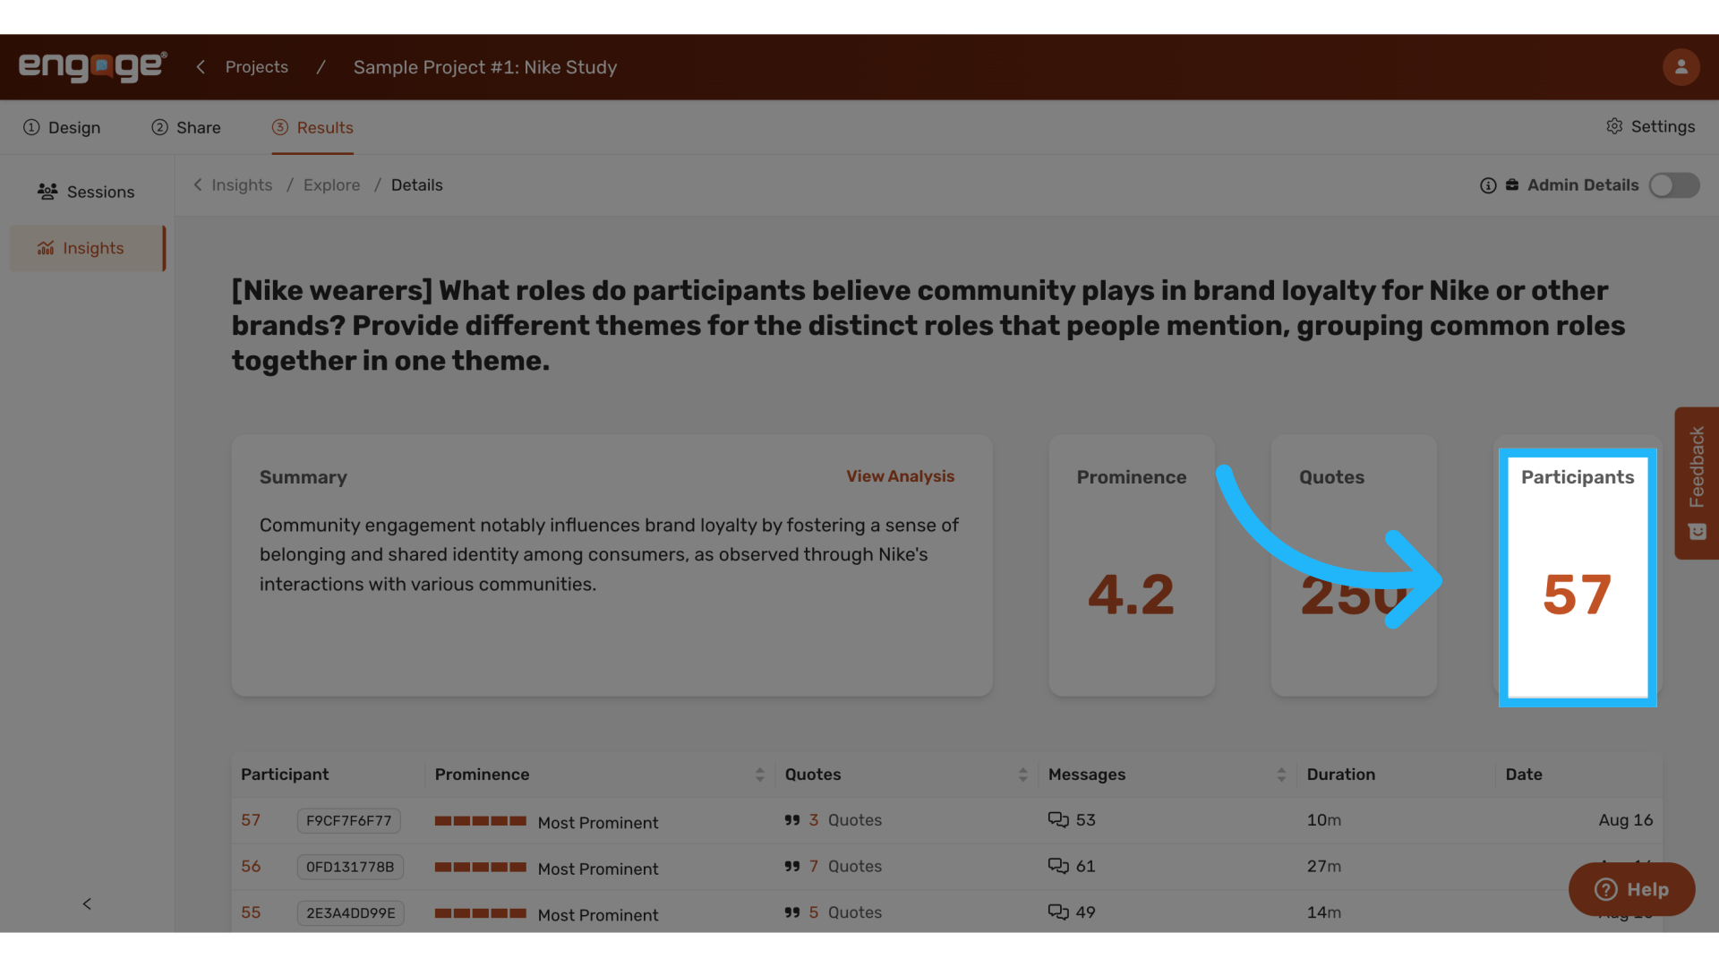The image size is (1719, 967).
Task: Click the Explore breadcrumb link
Action: coord(331,185)
